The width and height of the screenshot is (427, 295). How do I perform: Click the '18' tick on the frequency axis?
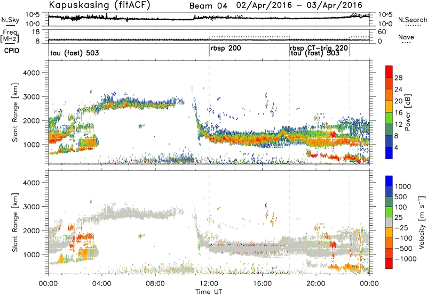tap(35, 32)
